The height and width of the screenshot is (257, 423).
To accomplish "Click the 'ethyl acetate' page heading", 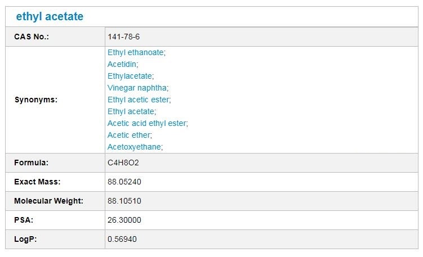I will pos(50,17).
